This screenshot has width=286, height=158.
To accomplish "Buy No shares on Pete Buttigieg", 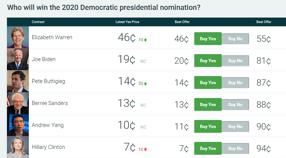I will click(235, 83).
